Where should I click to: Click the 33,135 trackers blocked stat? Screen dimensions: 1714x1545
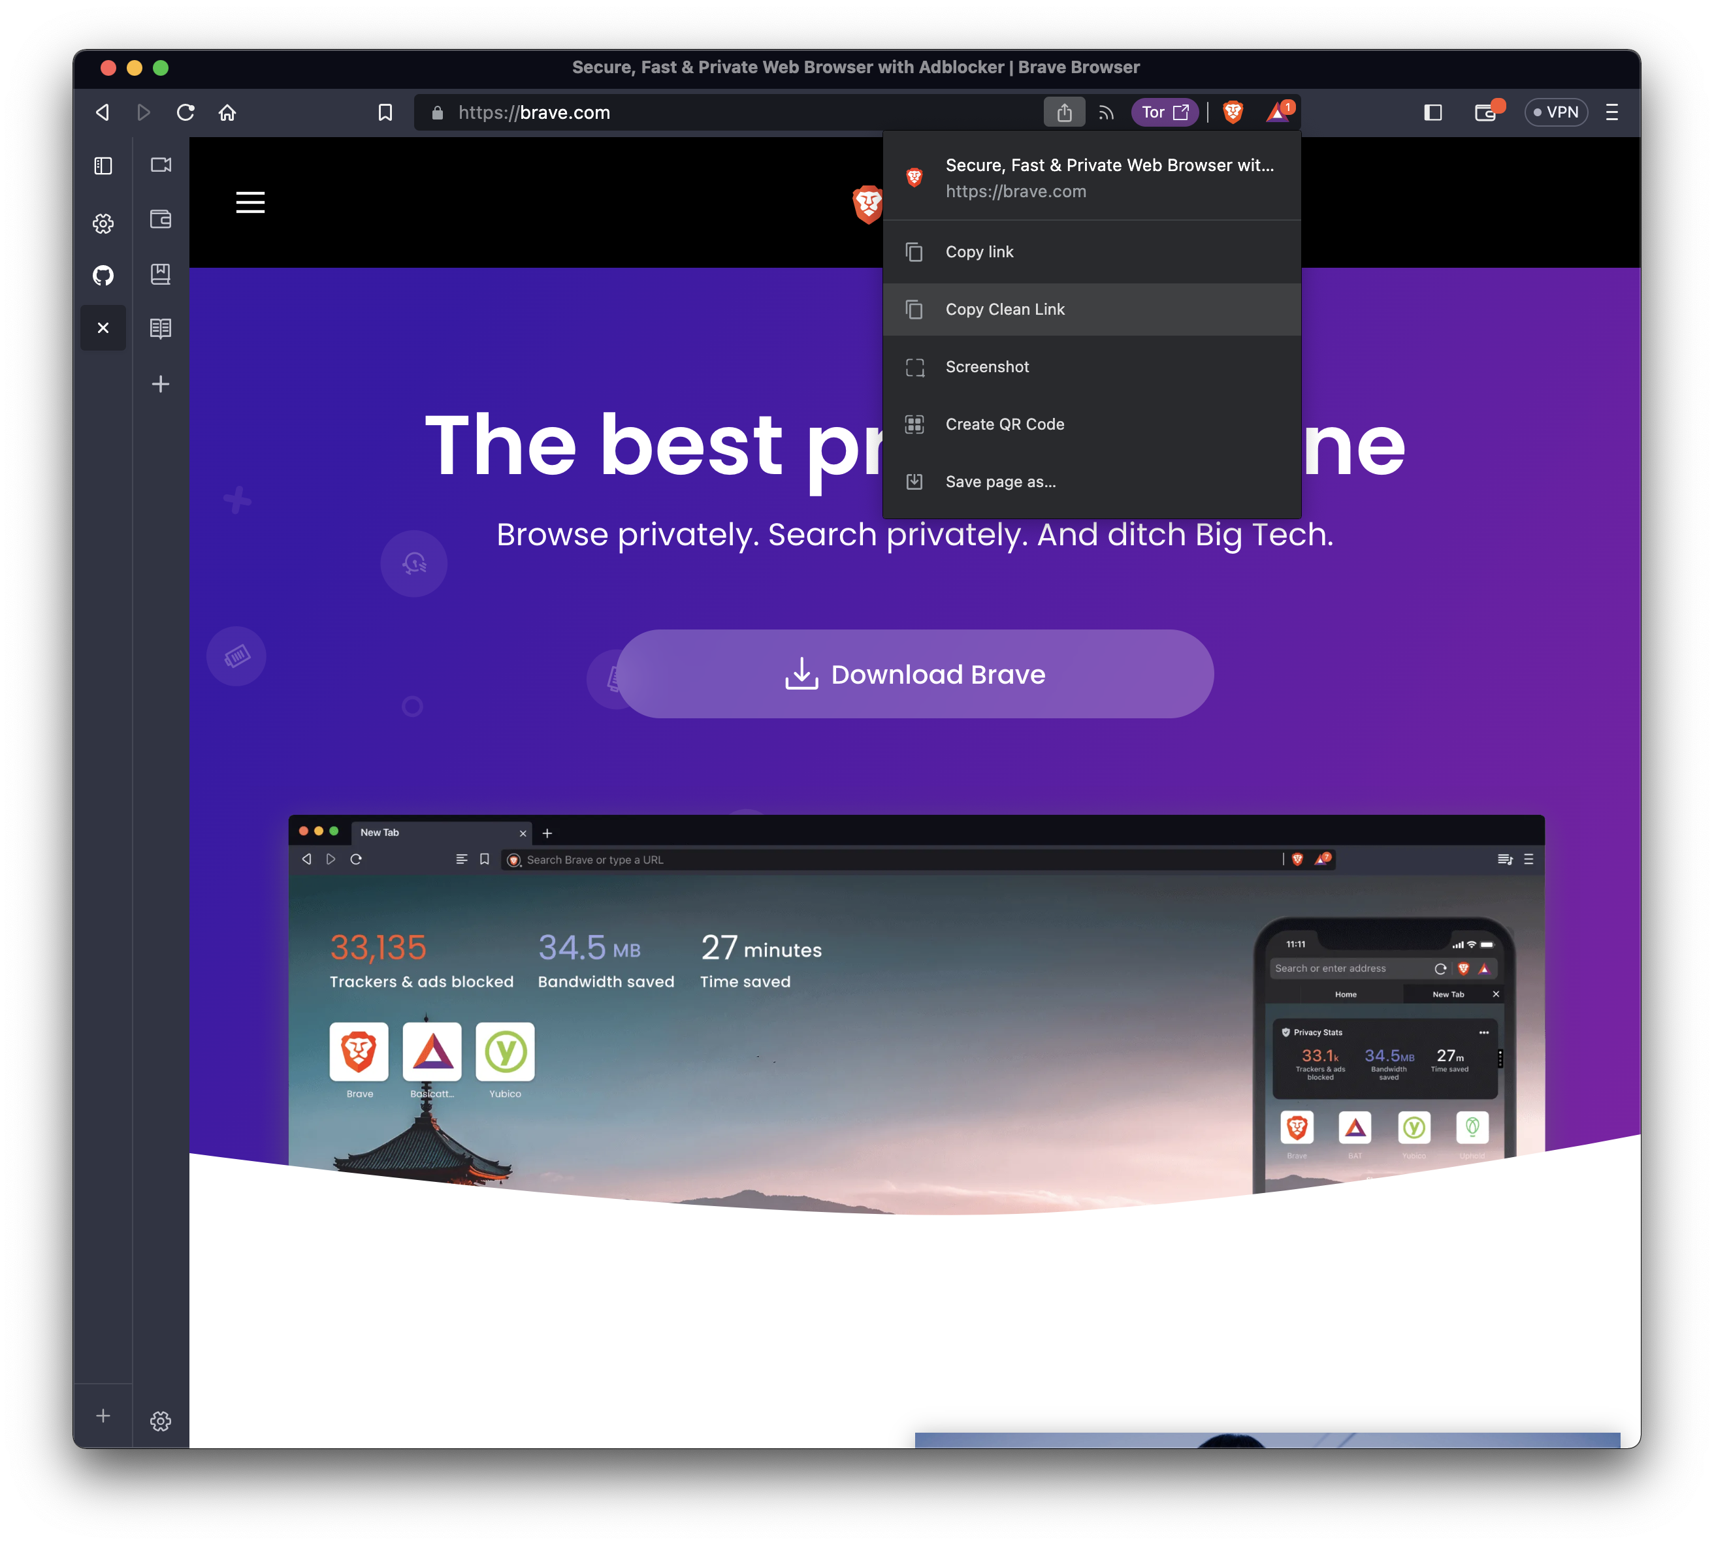click(x=421, y=960)
